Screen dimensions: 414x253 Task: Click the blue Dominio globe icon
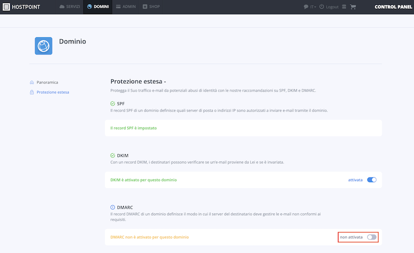43,46
